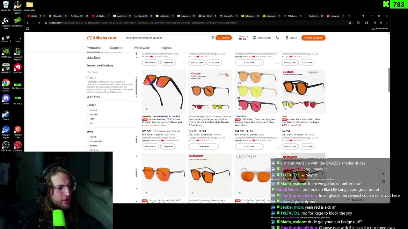Select Women gender filter

click(88, 114)
